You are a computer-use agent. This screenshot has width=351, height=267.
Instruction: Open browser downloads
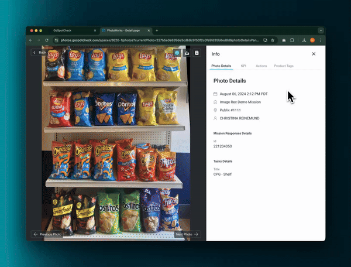304,40
